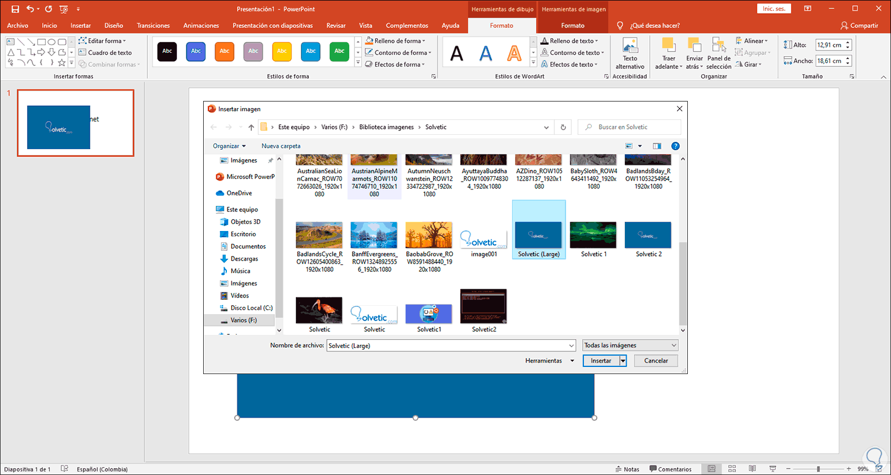
Task: Select the Solvetic 2 image file
Action: point(648,239)
